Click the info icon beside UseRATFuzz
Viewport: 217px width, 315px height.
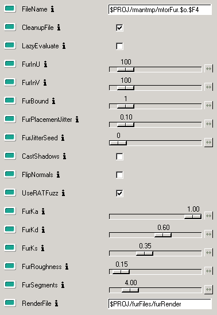click(x=63, y=193)
